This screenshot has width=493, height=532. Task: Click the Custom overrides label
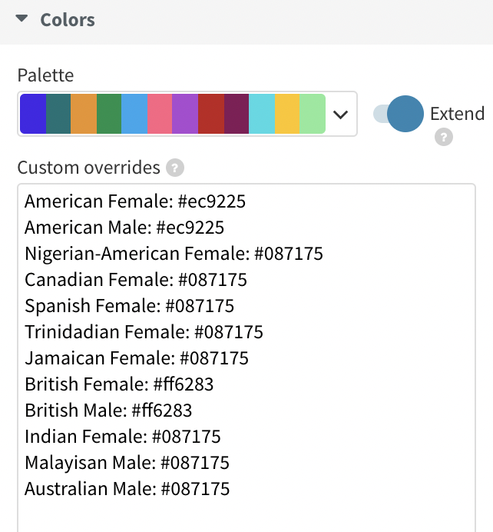pos(88,168)
